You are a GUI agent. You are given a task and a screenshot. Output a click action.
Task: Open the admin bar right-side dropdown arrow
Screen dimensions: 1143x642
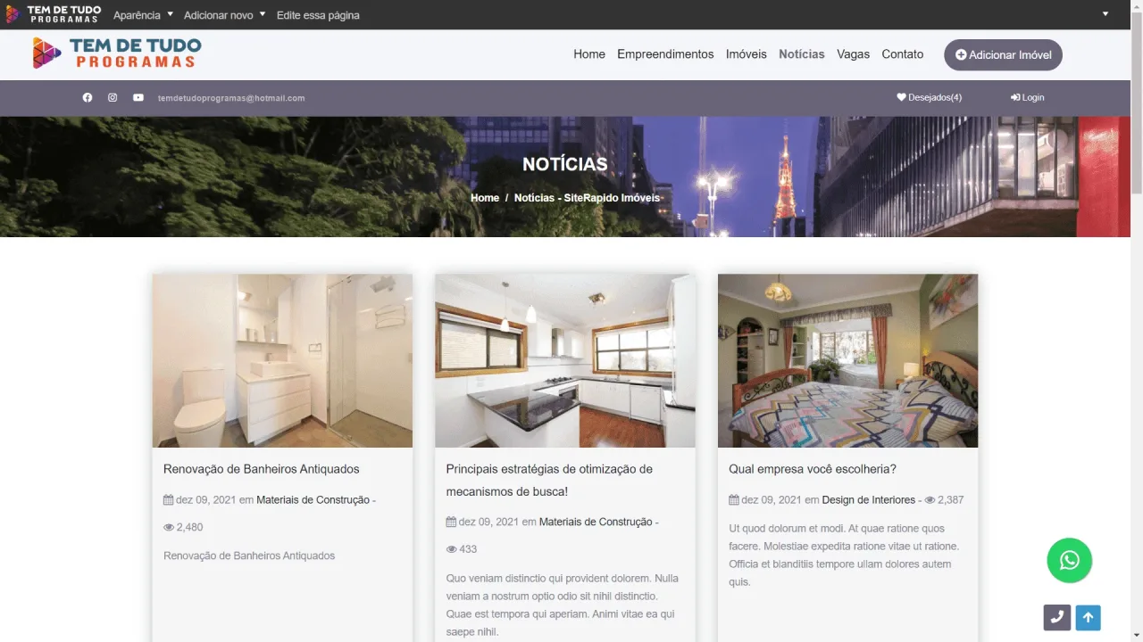coord(1105,14)
